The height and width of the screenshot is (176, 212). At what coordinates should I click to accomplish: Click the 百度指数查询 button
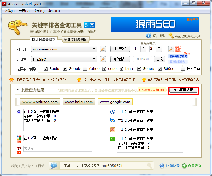[178, 62]
